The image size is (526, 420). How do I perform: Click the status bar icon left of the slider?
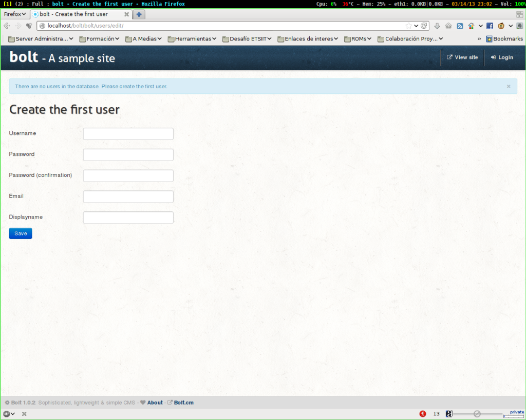[x=449, y=414]
